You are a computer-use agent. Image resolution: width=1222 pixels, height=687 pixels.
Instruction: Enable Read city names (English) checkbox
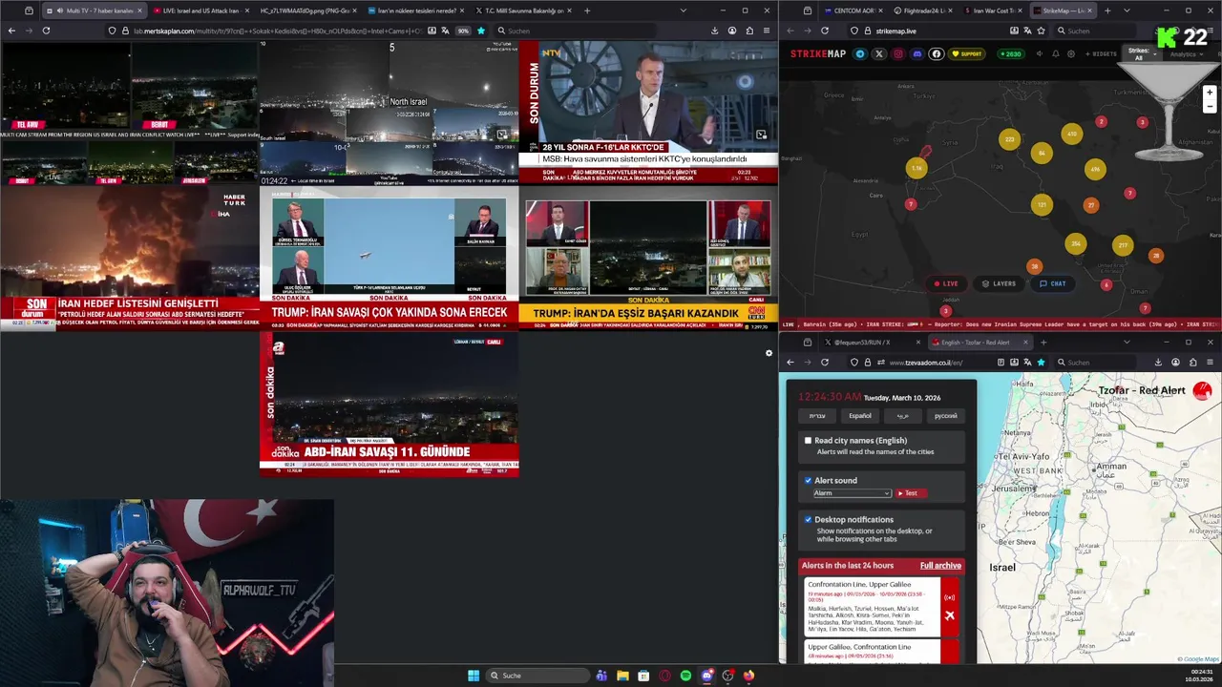click(808, 440)
